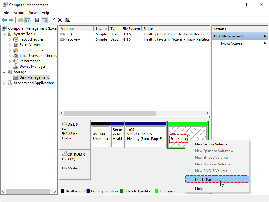The height and width of the screenshot is (202, 269).
Task: Click the Device Manager icon
Action: point(16,67)
